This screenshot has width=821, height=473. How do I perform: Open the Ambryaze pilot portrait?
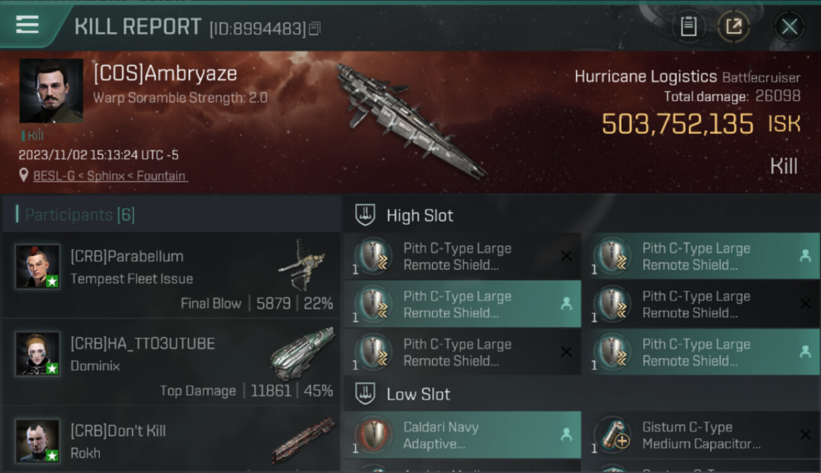pyautogui.click(x=51, y=91)
